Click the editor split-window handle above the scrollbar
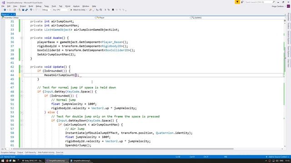291x163 pixels. (x=285, y=21)
